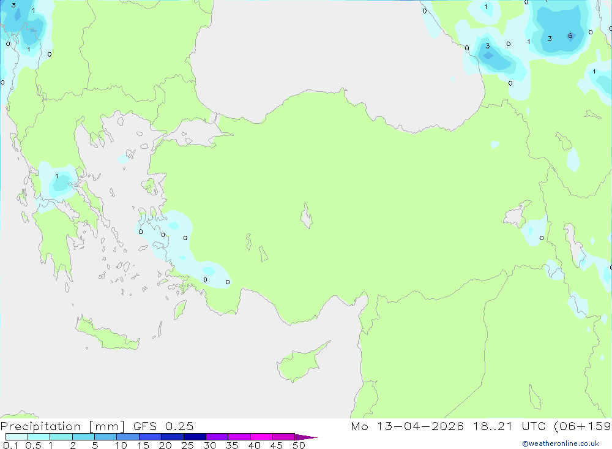Pick the 10–15 mm blue legend swatch
The width and height of the screenshot is (612, 449).
(x=128, y=437)
